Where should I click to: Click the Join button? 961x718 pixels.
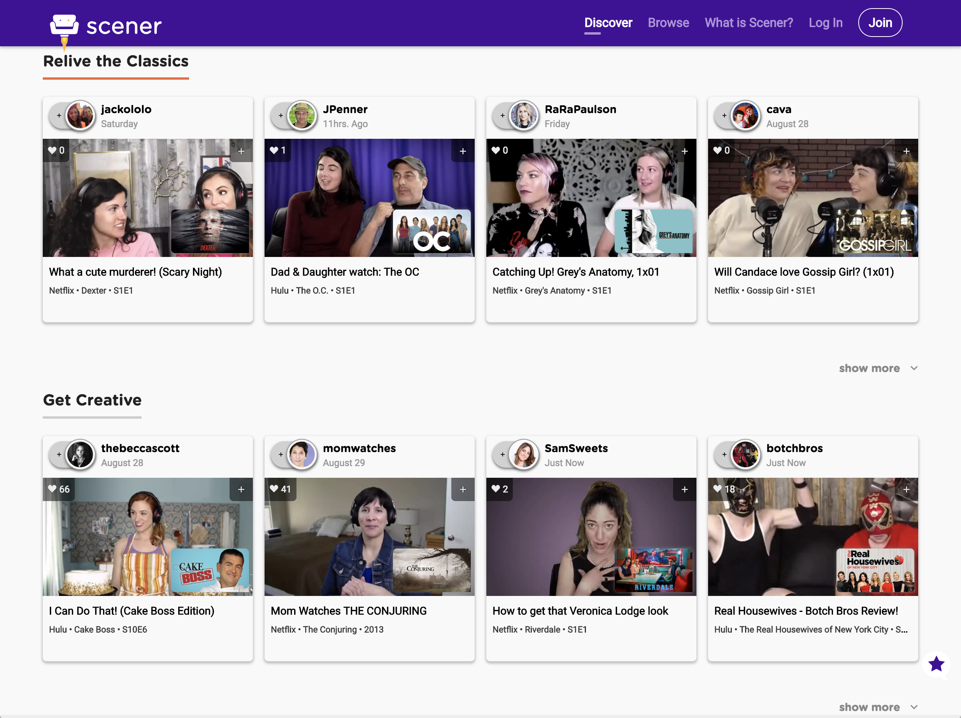pos(880,23)
